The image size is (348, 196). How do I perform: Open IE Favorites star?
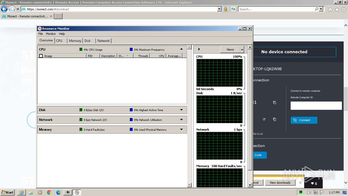[x=337, y=10]
